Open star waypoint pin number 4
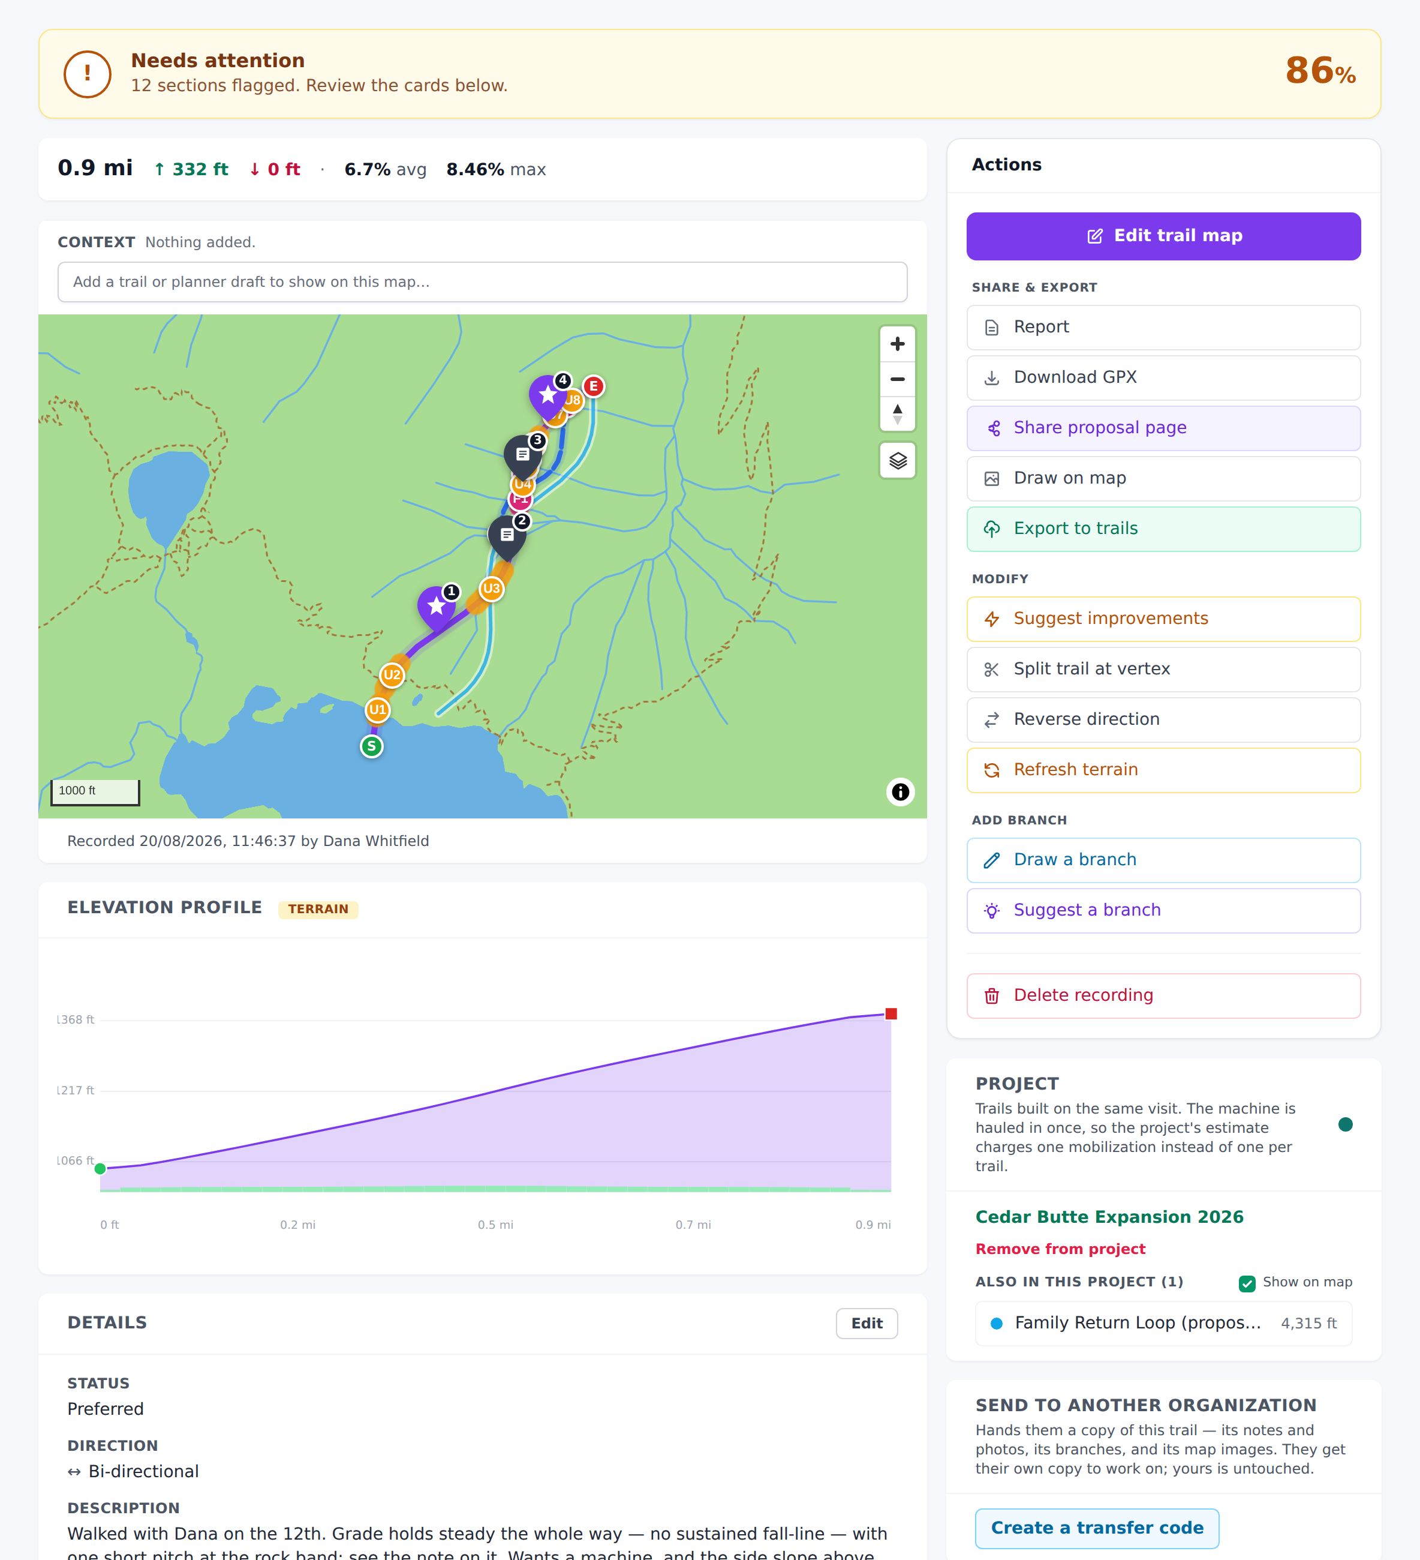Viewport: 1420px width, 1560px height. (x=548, y=397)
